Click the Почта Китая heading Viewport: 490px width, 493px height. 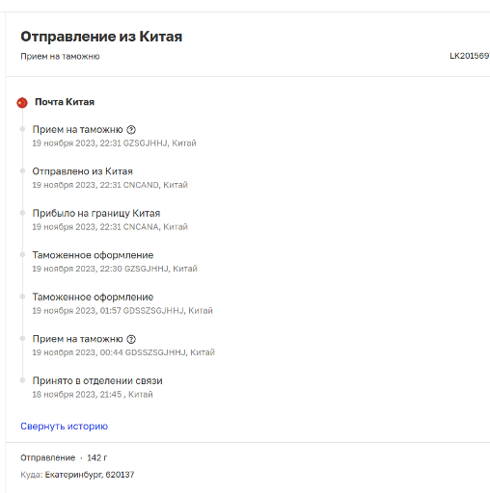[65, 102]
